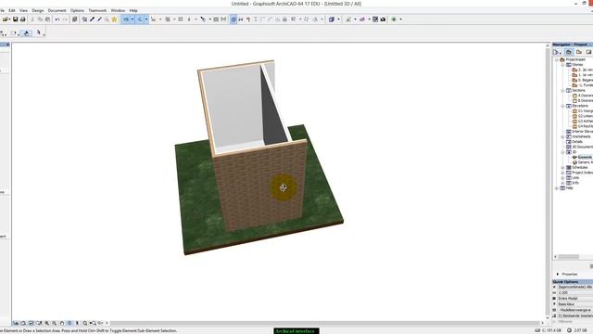The image size is (593, 334).
Task: Collapse the Stories node in Navigator
Action: (562, 65)
